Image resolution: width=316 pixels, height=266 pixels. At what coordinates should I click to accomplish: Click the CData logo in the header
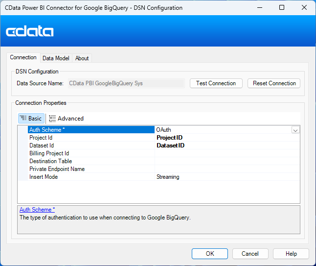[30, 31]
